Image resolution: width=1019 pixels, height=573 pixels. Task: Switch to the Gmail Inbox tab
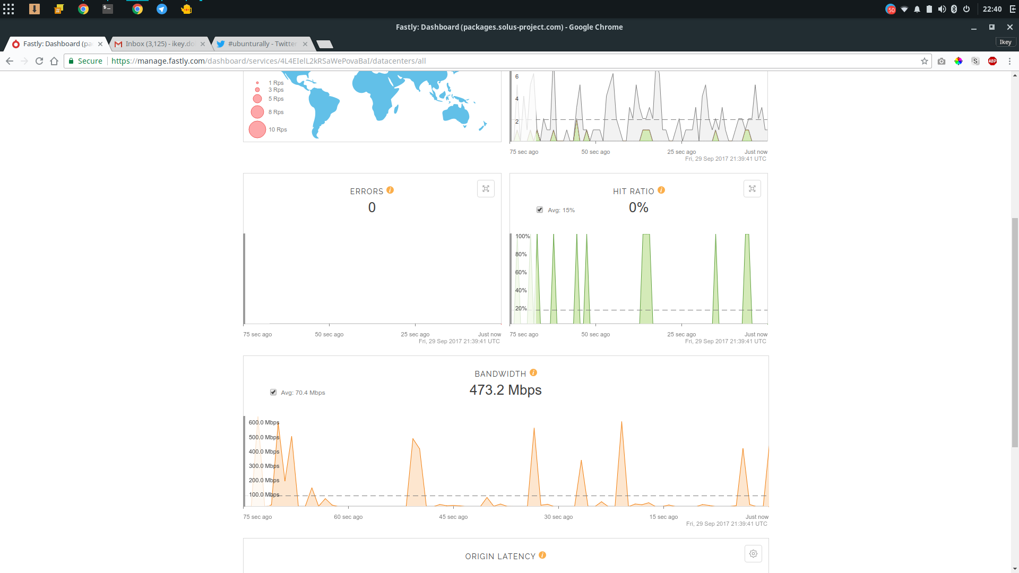[159, 44]
